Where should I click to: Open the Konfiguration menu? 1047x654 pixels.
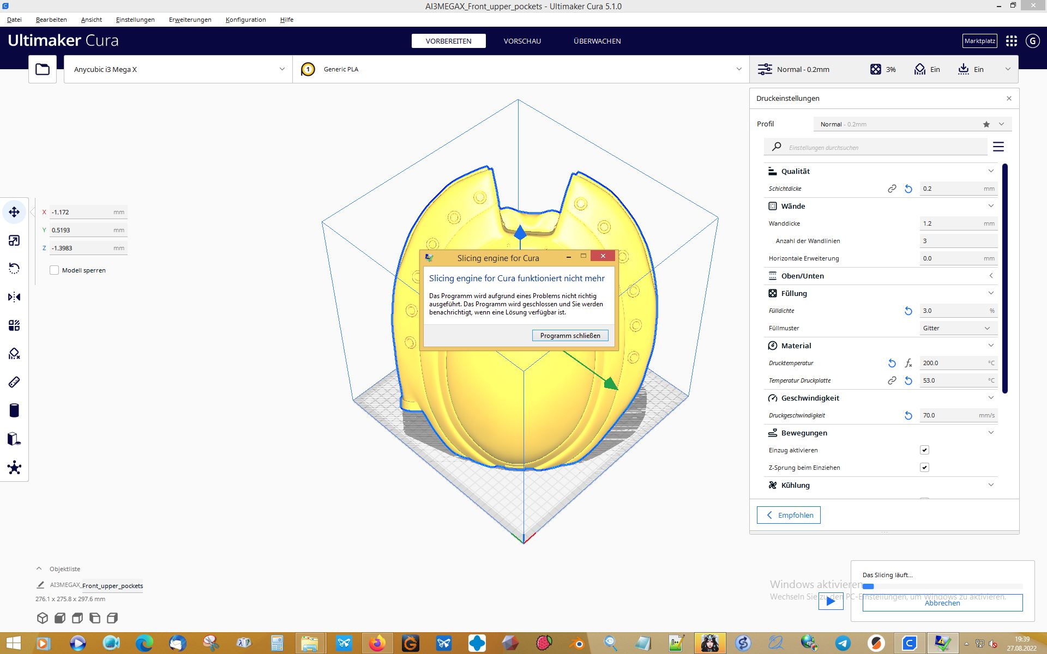pos(246,20)
